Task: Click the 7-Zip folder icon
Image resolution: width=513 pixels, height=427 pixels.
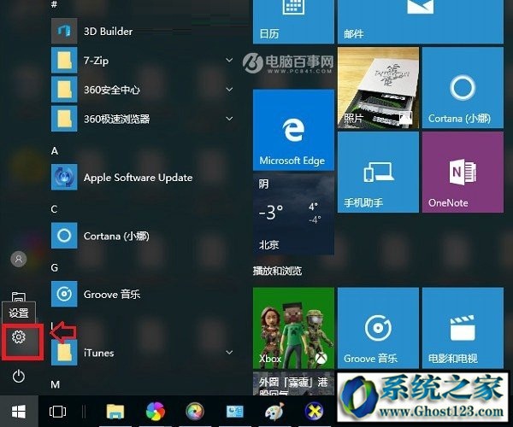Action: [64, 61]
